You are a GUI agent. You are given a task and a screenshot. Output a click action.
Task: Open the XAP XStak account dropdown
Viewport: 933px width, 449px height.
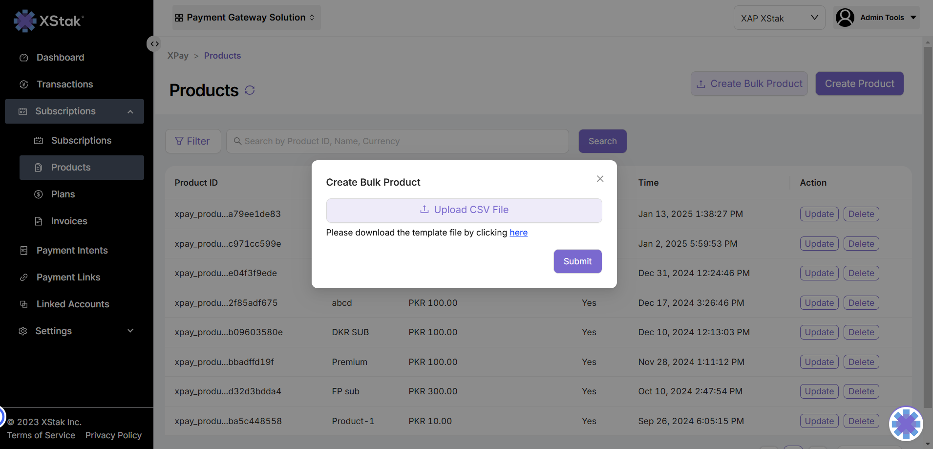(x=779, y=18)
